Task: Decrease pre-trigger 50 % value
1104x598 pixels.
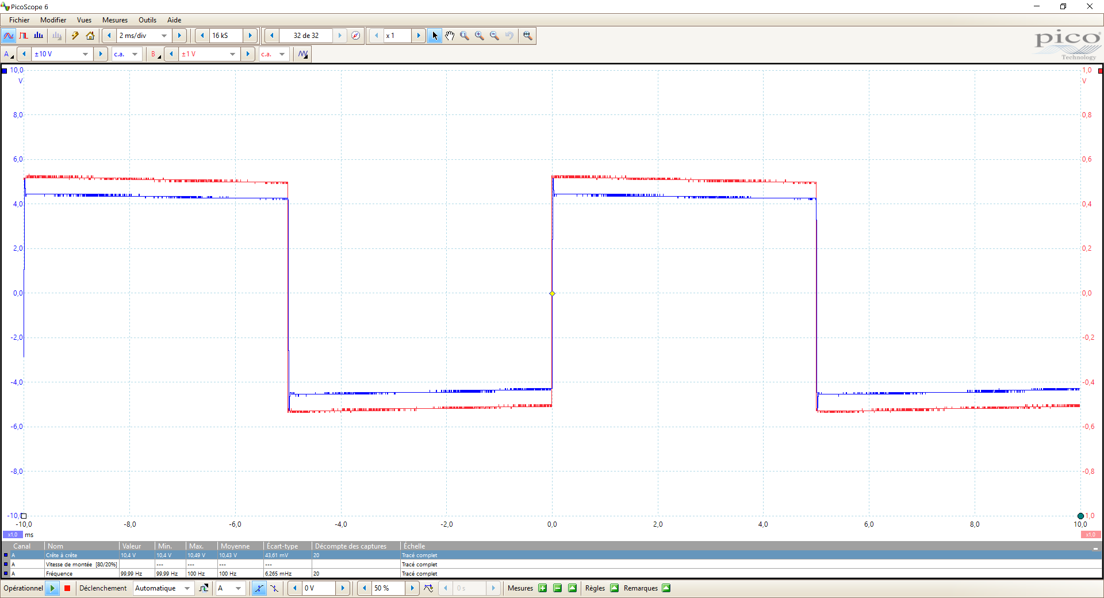Action: point(365,588)
